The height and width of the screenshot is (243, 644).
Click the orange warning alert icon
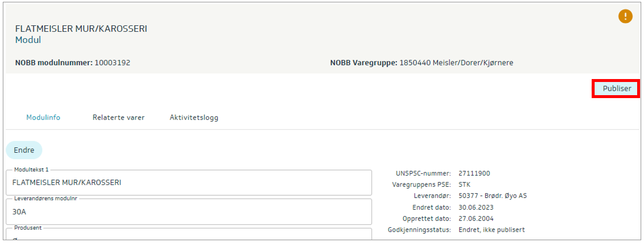click(x=625, y=16)
